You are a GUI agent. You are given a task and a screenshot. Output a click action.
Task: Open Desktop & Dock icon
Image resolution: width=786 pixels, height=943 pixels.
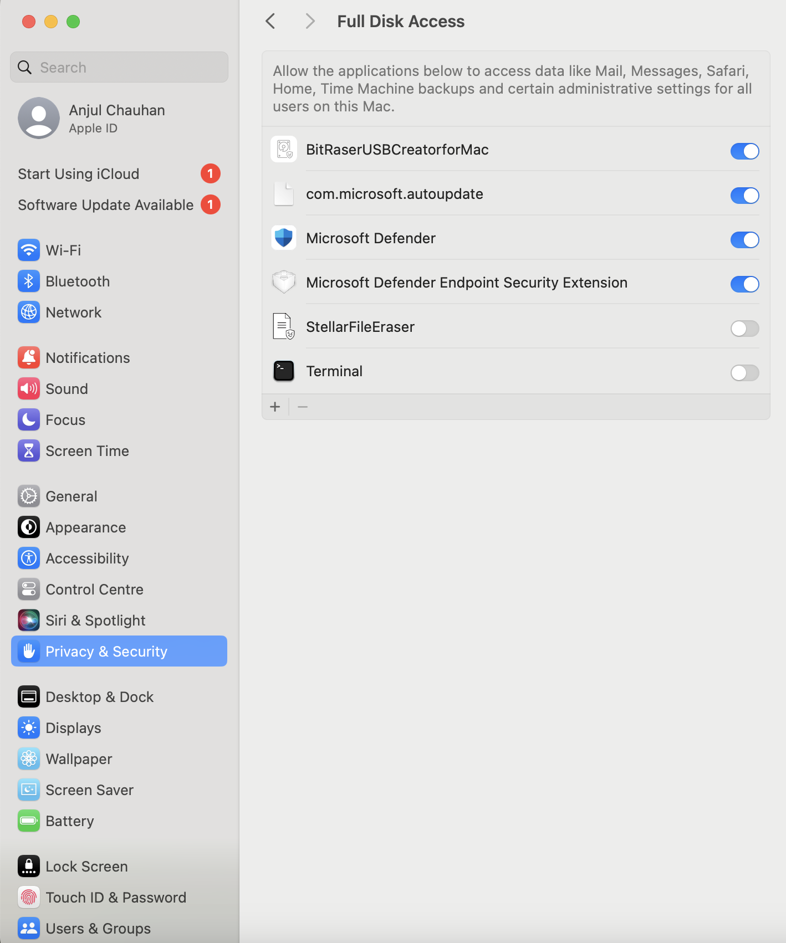[x=29, y=697]
